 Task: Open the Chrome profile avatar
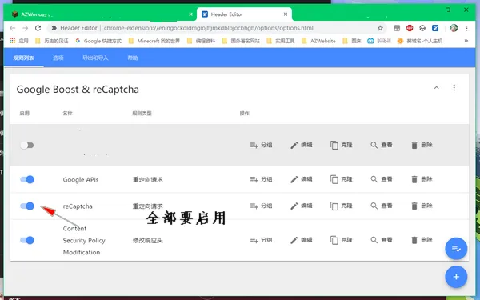click(454, 28)
